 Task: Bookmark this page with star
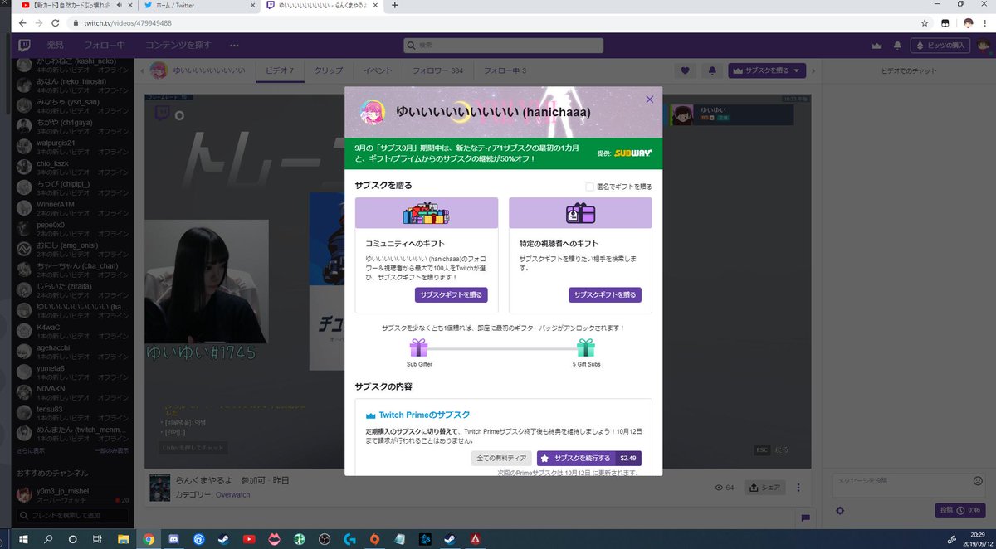(x=925, y=23)
